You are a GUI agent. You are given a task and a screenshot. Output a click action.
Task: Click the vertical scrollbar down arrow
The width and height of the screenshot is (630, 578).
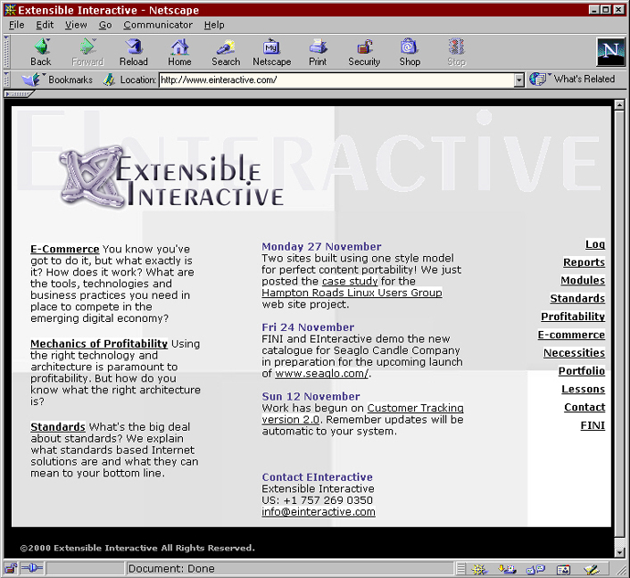point(619,553)
